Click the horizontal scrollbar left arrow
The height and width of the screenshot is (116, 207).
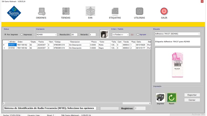tap(4, 103)
